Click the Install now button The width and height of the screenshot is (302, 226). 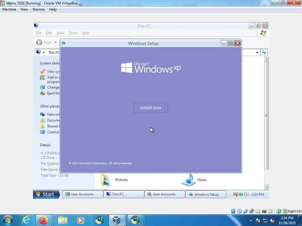151,108
